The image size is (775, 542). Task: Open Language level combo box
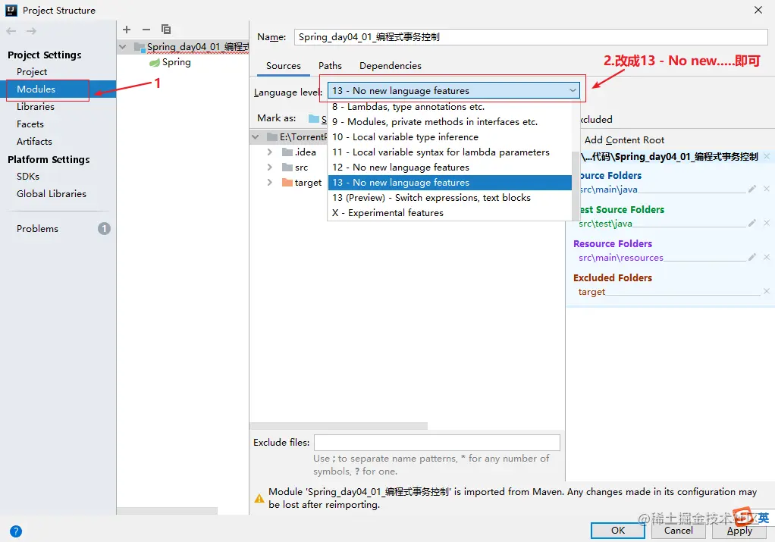tap(453, 90)
